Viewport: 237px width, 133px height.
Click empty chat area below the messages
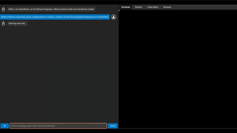click(x=59, y=74)
